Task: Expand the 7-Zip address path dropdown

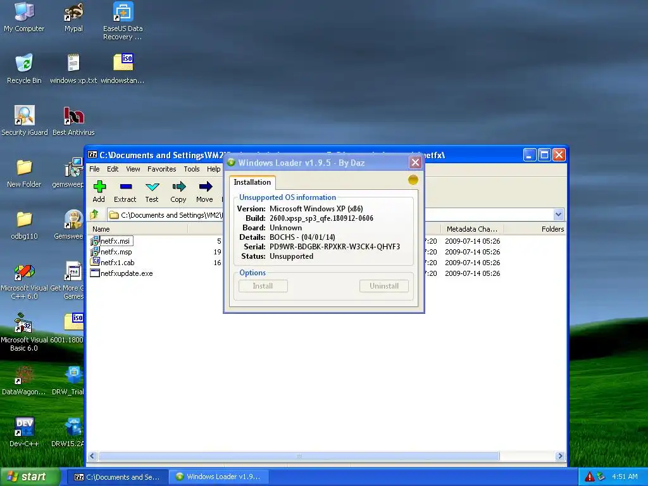Action: coord(558,215)
